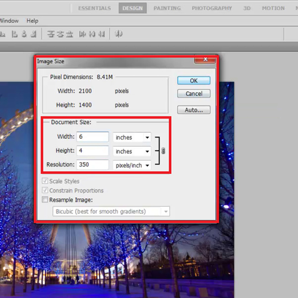The image size is (298, 298).
Task: Open the Width units dropdown
Action: (132, 137)
